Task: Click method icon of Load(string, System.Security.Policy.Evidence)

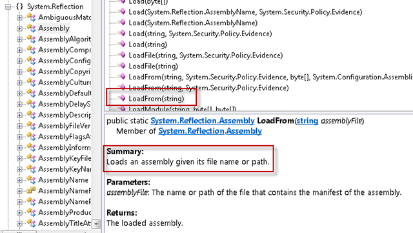Action: coord(122,33)
